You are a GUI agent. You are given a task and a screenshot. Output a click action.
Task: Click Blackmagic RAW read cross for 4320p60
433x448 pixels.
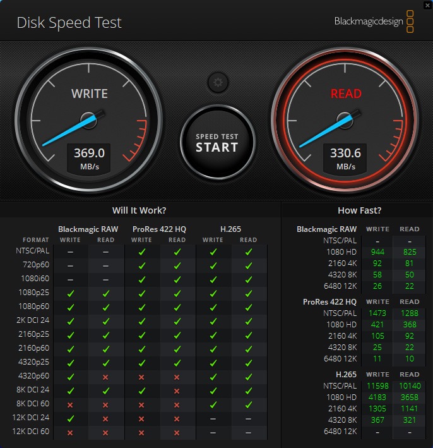(105, 377)
